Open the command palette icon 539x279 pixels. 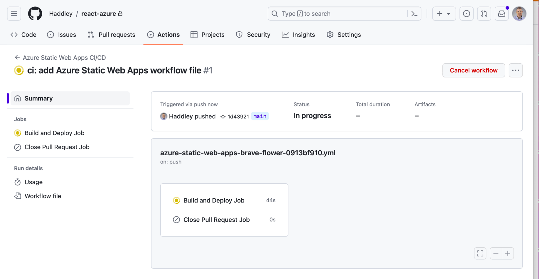click(x=414, y=13)
